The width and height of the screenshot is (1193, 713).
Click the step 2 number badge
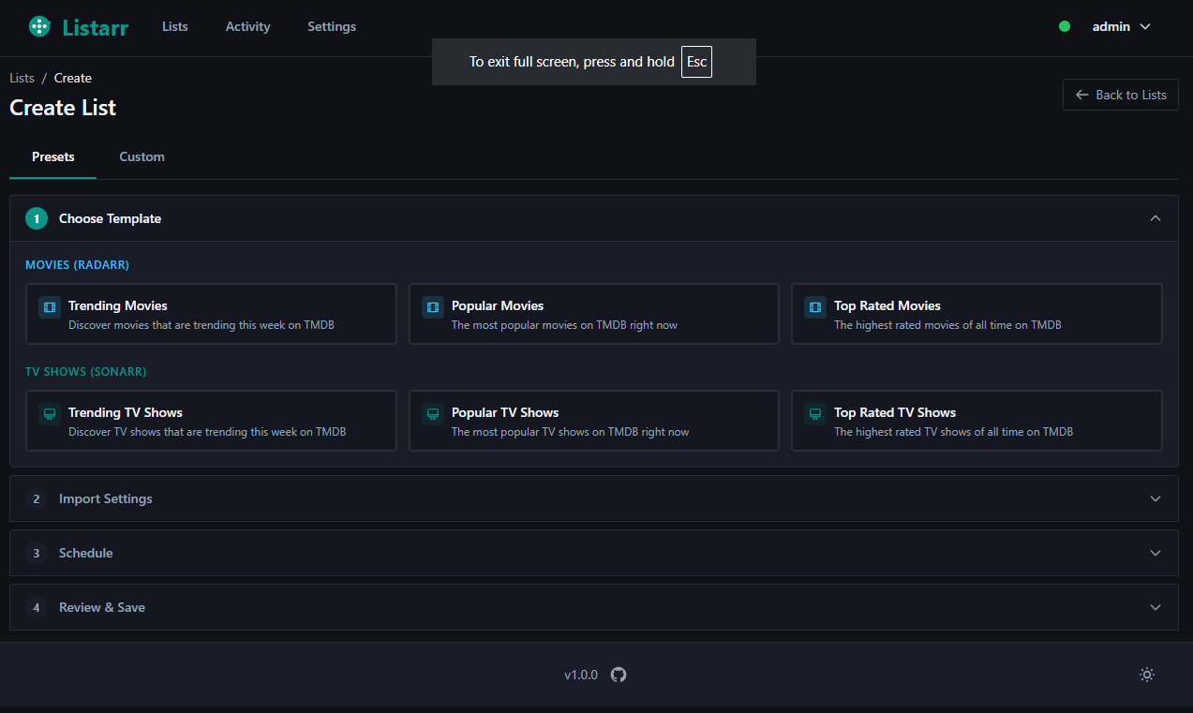pyautogui.click(x=37, y=498)
